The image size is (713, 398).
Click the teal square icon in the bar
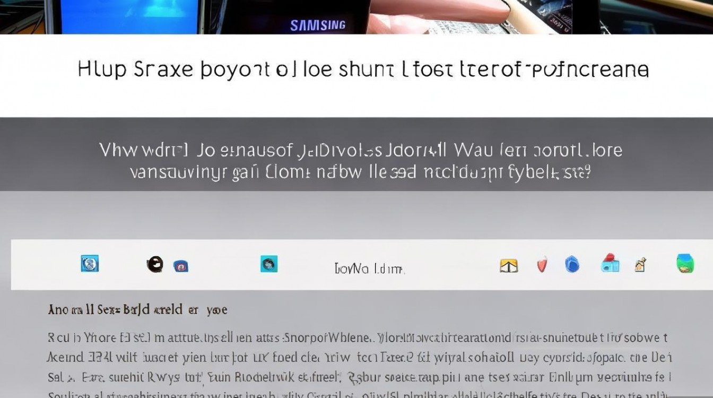click(x=269, y=264)
